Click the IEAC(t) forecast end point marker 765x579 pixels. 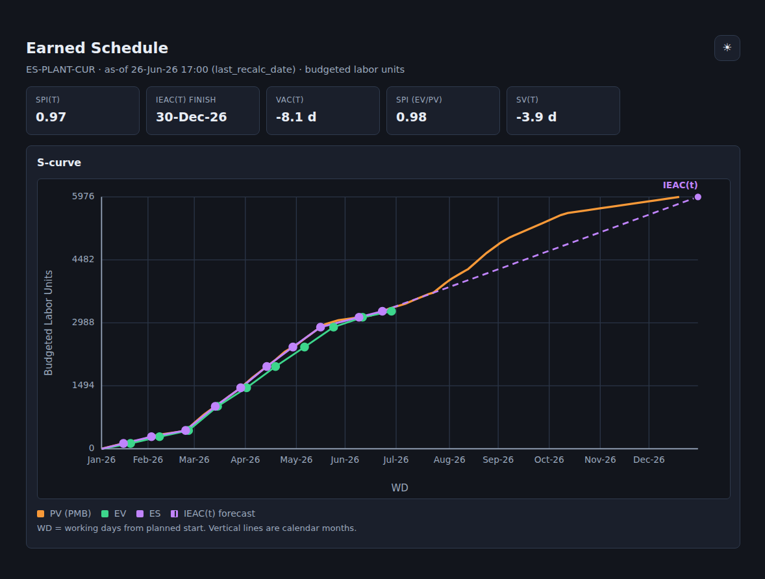point(697,197)
